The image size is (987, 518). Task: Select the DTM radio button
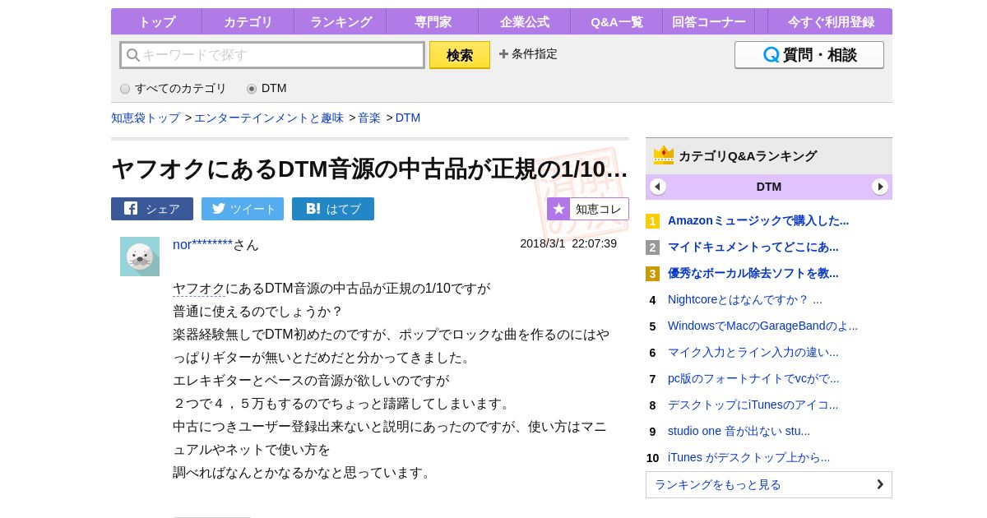(x=252, y=89)
